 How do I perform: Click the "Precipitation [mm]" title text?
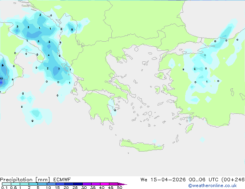click(25, 180)
